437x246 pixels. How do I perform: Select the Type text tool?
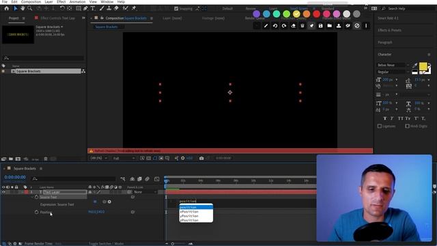93,8
